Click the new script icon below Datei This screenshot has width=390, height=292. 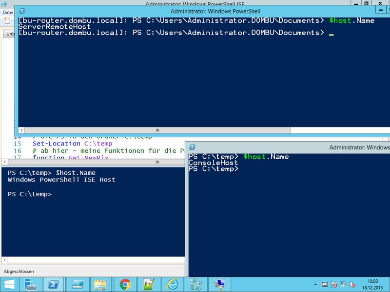(7, 20)
